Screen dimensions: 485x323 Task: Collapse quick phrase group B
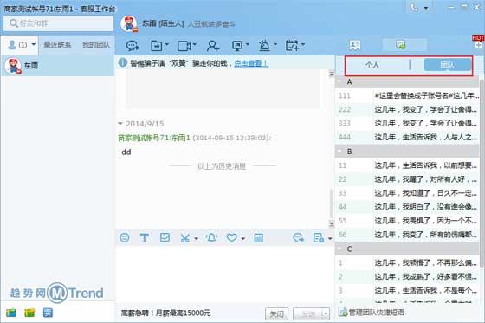(x=339, y=152)
